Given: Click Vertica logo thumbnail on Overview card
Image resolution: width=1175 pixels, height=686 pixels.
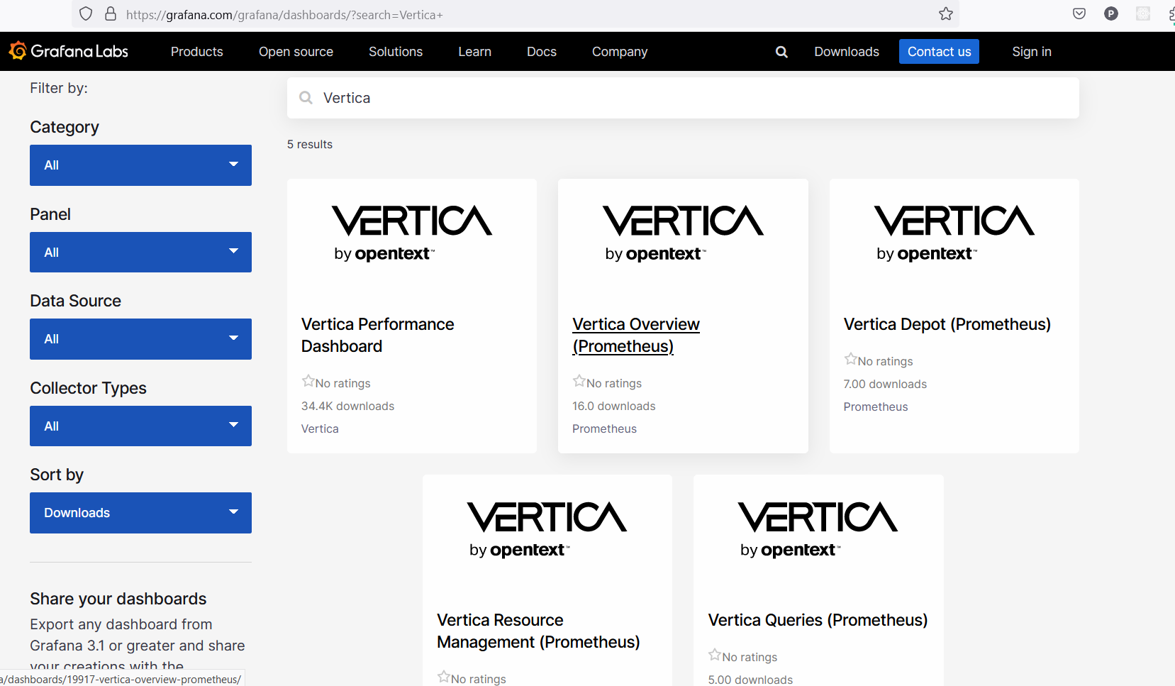Looking at the screenshot, I should coord(683,233).
